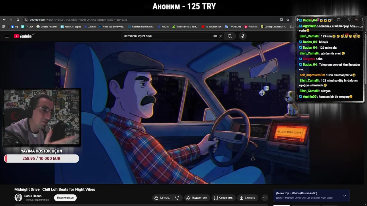Click the magnifier search button
Viewport: 367px width, 206px height.
230,36
